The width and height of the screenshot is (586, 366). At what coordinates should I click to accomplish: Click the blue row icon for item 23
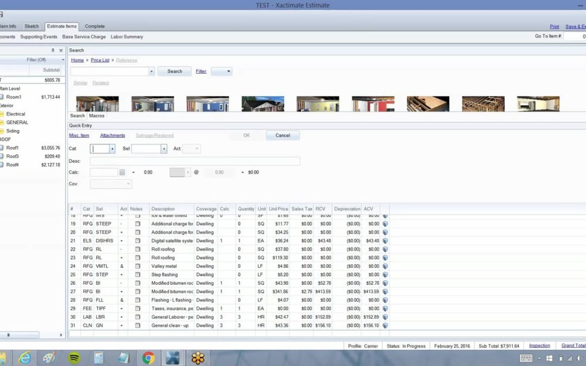385,258
